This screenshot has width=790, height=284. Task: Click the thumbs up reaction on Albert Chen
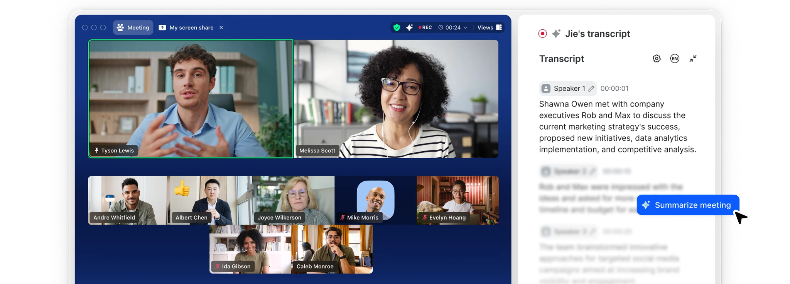182,188
